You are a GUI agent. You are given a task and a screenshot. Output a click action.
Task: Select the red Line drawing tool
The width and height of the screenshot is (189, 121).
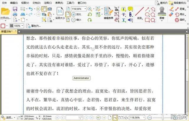139,12
